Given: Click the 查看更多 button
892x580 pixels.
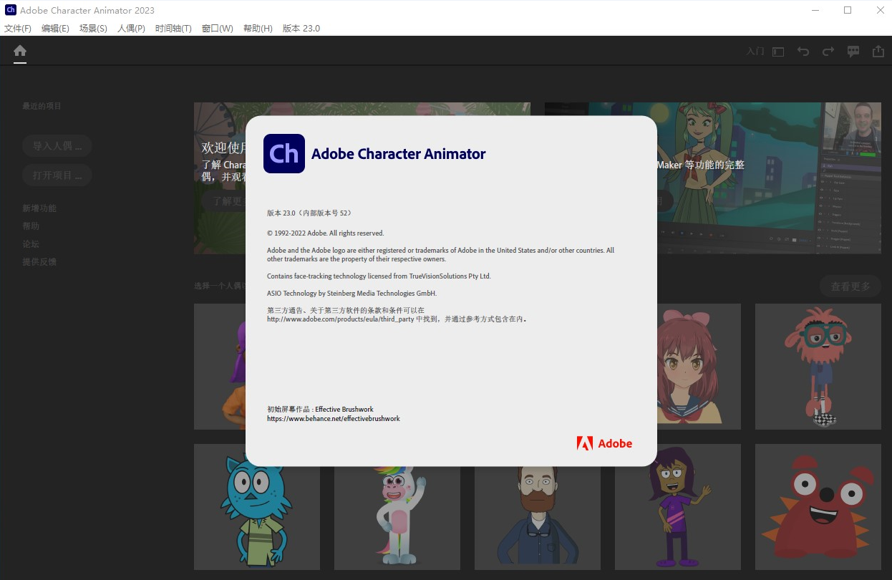Looking at the screenshot, I should pos(850,286).
